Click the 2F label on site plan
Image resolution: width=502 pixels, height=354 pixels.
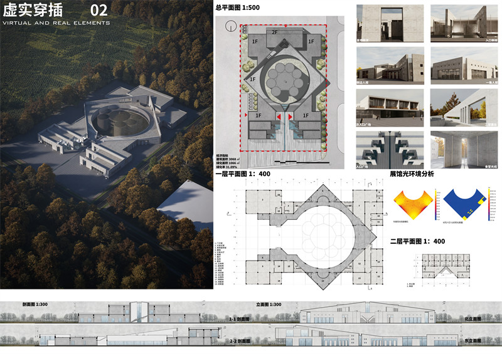click(x=275, y=32)
